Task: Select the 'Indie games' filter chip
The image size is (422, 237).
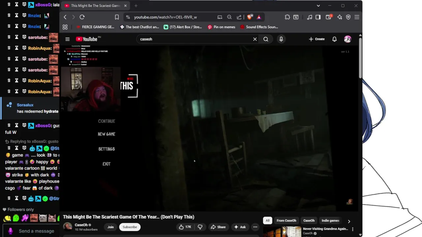Action: point(330,221)
